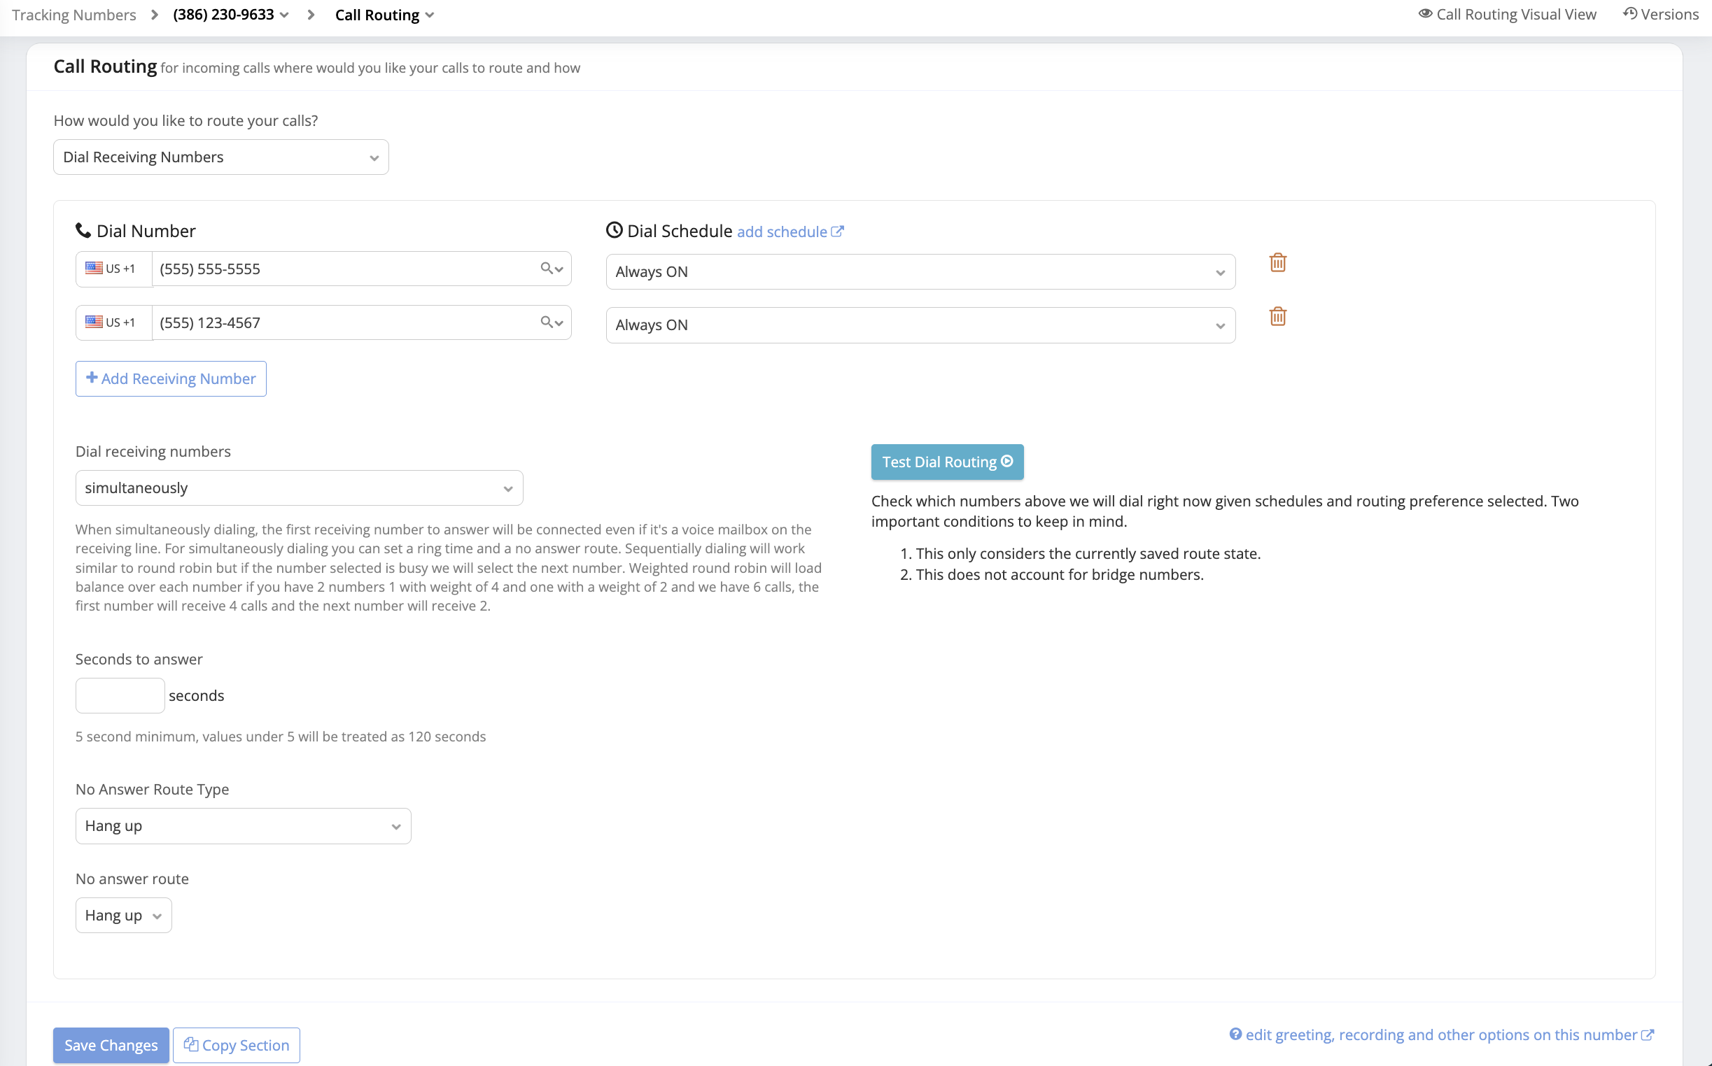
Task: Select country flag for (555) 555-5555 number
Action: 113,269
